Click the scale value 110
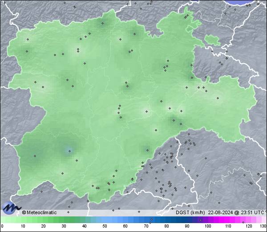The image size is (267, 232). pos(228,226)
